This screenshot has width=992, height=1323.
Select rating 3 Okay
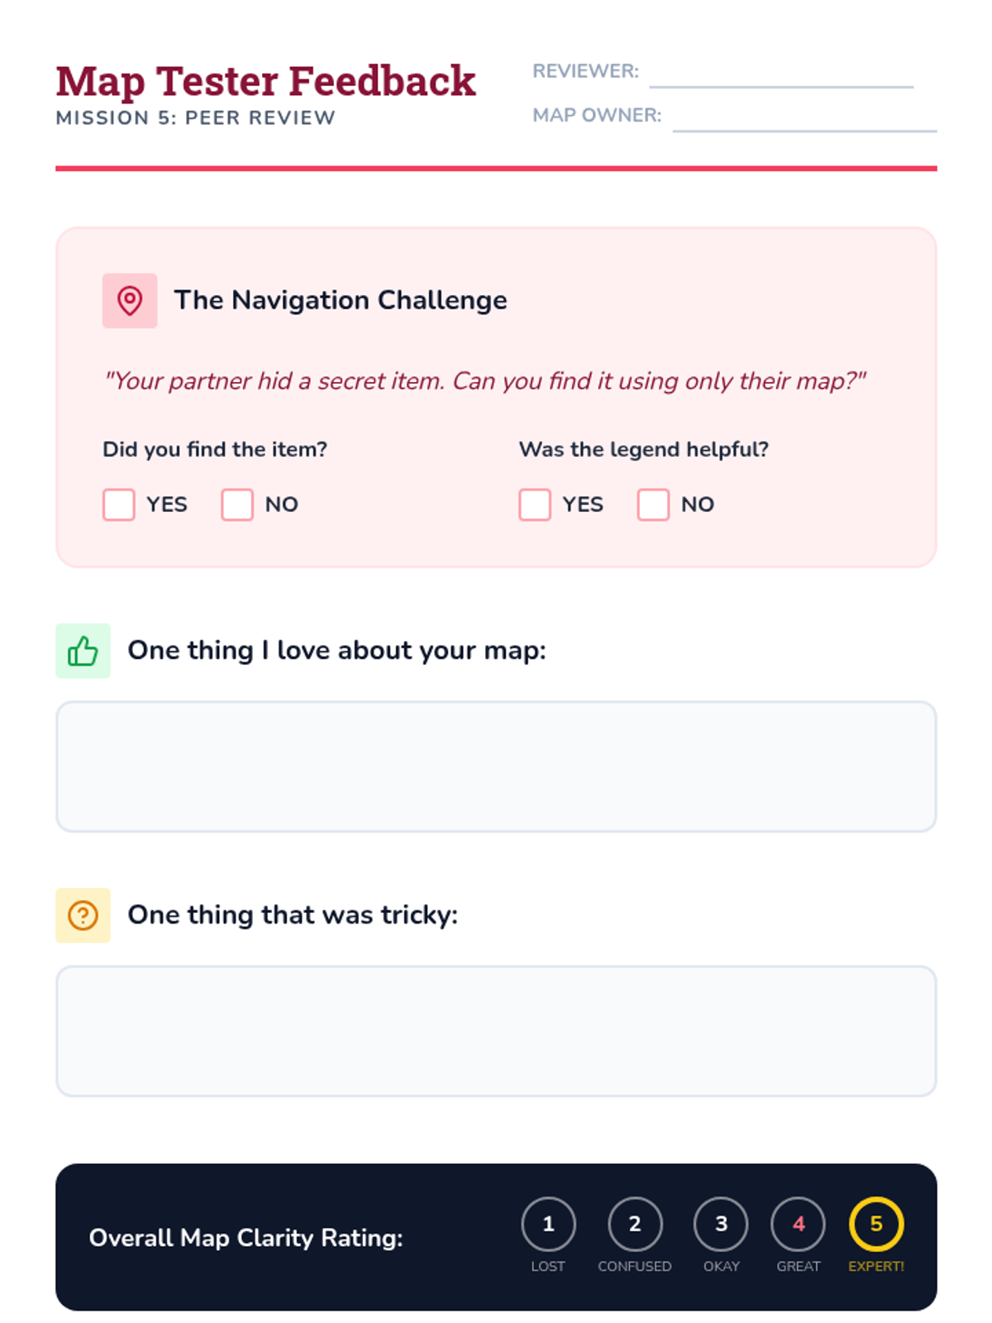click(x=721, y=1224)
